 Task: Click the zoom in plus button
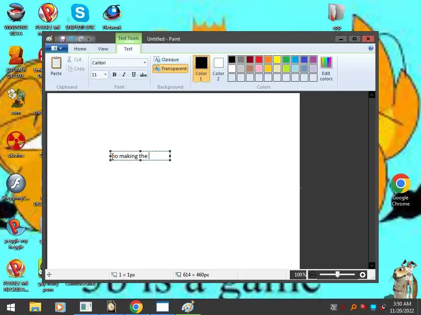(363, 274)
